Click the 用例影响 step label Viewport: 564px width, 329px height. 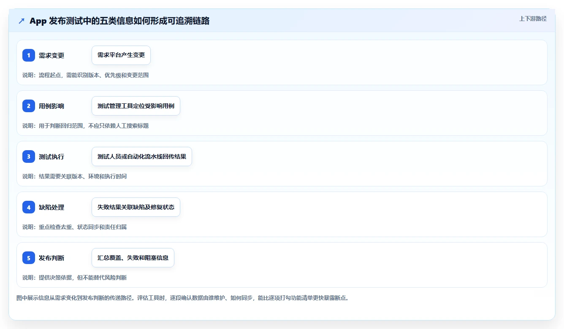coord(52,106)
